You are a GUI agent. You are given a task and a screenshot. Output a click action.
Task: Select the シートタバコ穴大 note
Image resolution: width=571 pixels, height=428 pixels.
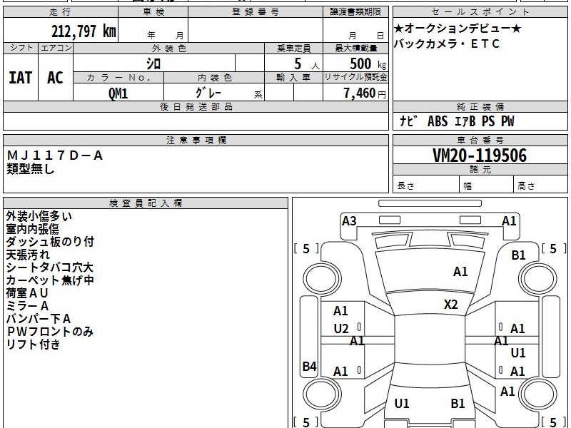(x=50, y=267)
